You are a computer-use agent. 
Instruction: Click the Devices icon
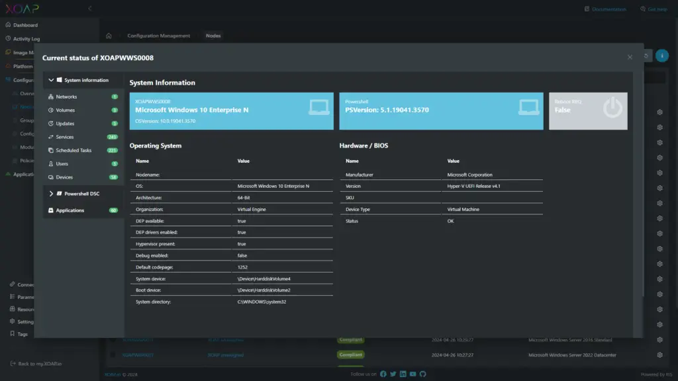click(50, 177)
